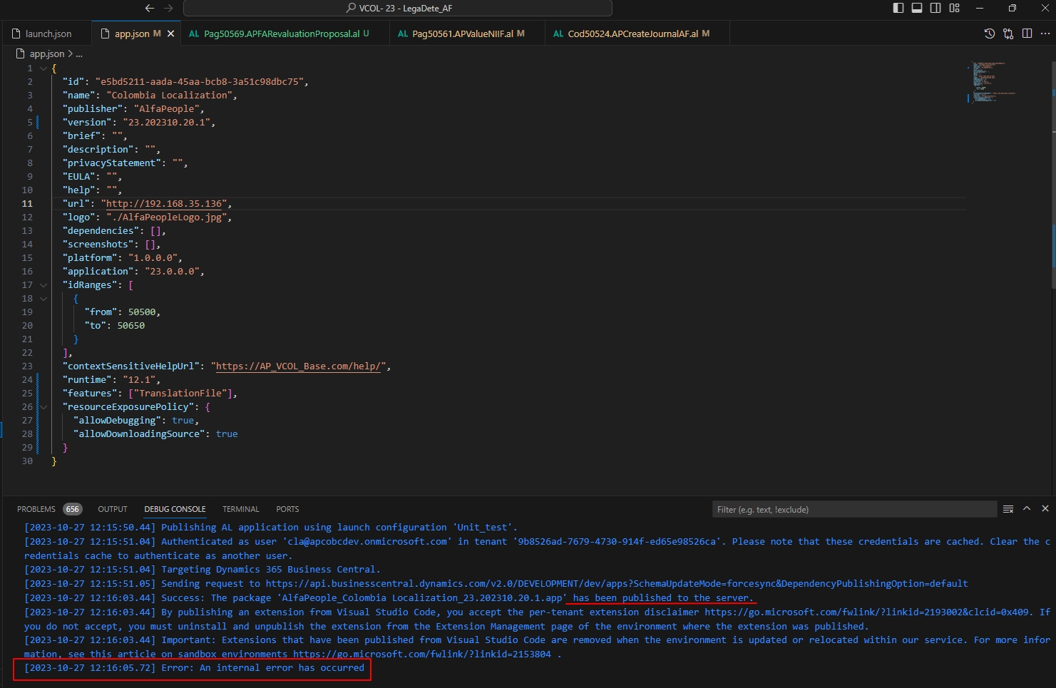Screen dimensions: 1056x688
Task: Open the Timeline history icon in editor toolbar
Action: (x=988, y=33)
